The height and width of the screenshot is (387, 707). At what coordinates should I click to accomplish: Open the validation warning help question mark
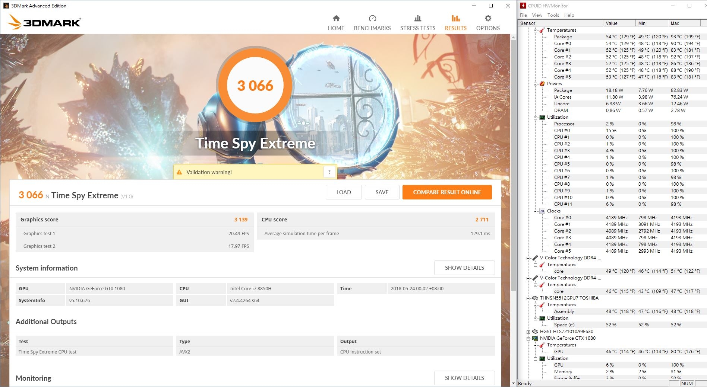point(329,172)
